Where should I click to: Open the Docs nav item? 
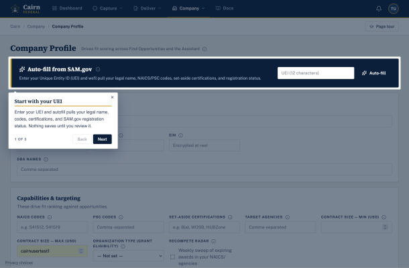click(225, 8)
